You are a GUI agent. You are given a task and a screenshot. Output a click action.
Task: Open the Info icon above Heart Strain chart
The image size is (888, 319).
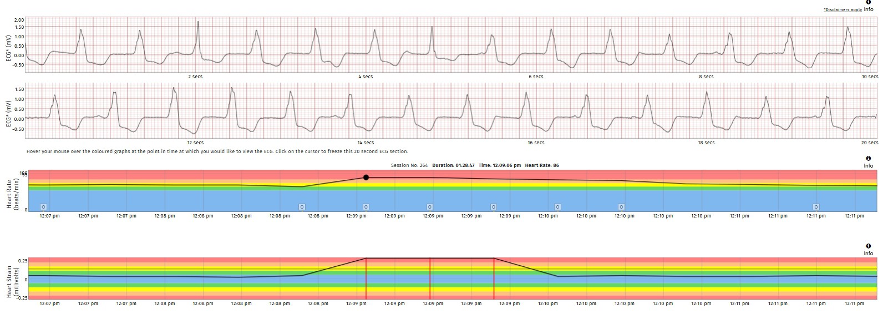coord(868,246)
